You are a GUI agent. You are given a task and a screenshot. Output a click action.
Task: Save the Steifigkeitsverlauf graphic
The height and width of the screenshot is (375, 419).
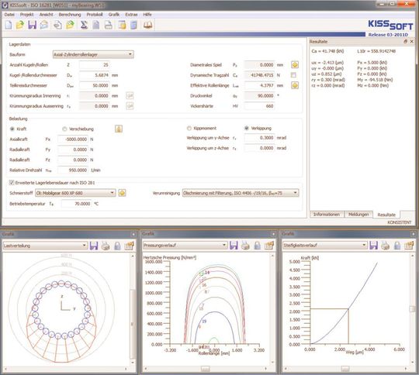373,246
